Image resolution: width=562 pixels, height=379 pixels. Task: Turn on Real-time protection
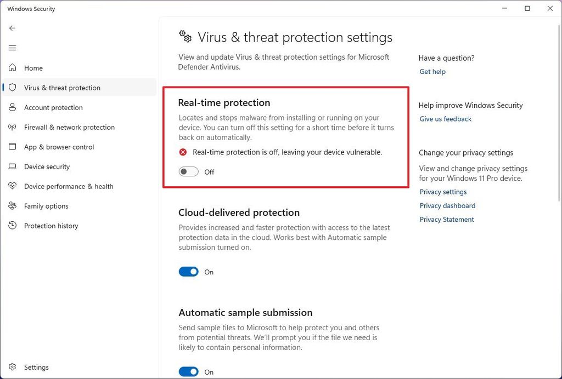coord(188,171)
